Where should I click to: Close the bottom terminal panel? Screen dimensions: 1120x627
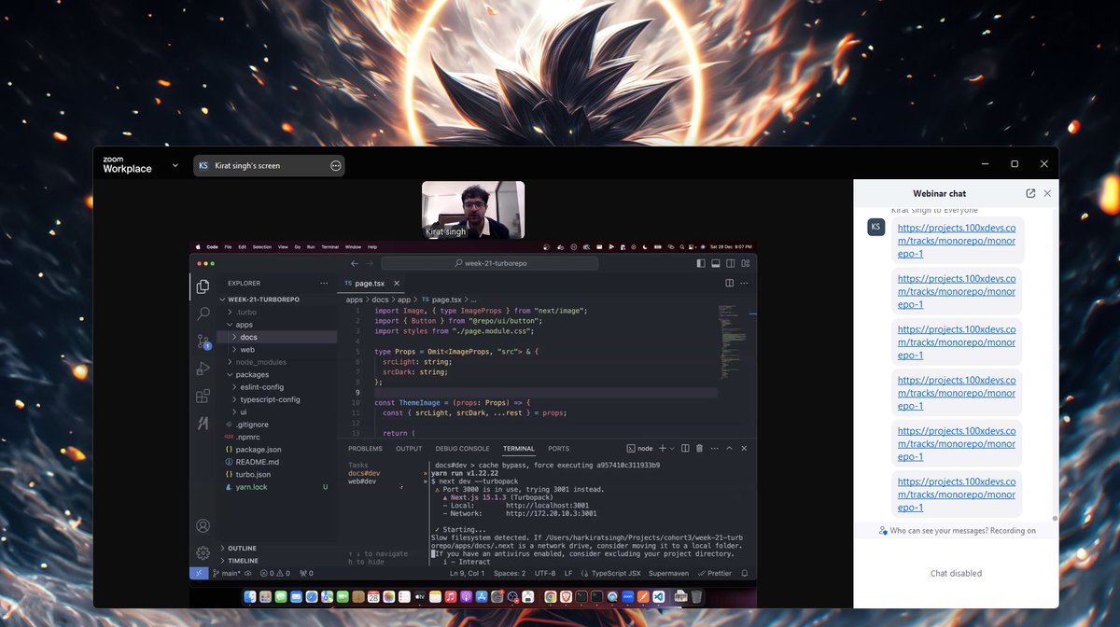click(744, 448)
